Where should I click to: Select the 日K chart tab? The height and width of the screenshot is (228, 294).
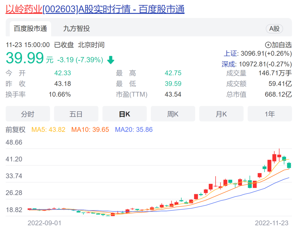(124, 114)
